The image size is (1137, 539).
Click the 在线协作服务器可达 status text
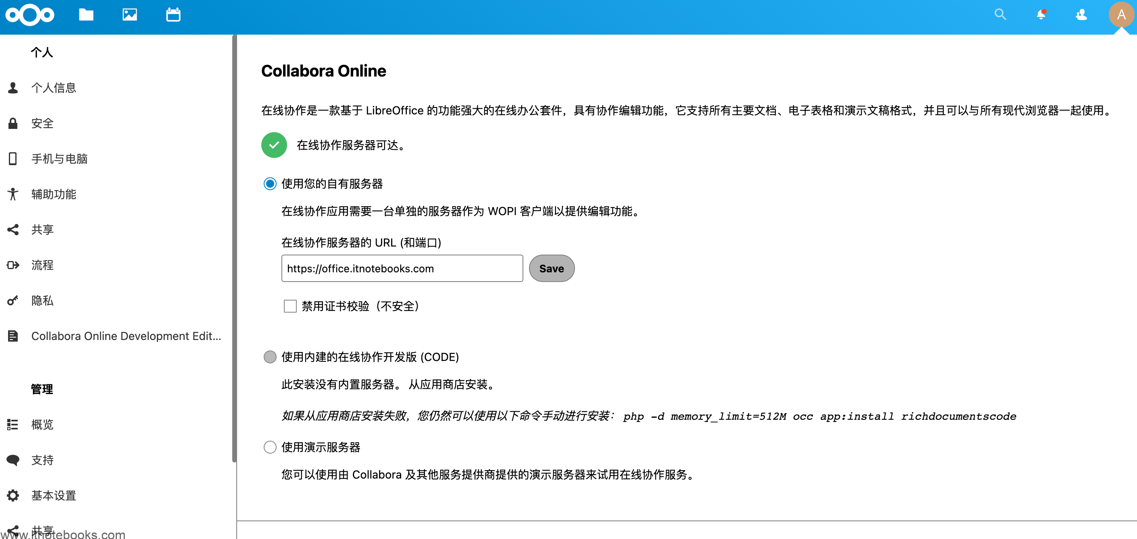[x=352, y=145]
